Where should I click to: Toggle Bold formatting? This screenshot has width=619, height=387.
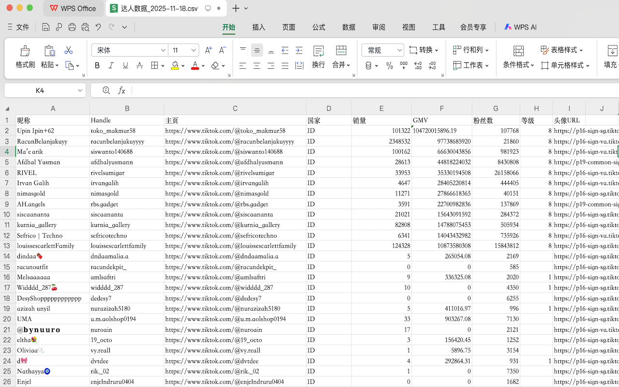97,65
